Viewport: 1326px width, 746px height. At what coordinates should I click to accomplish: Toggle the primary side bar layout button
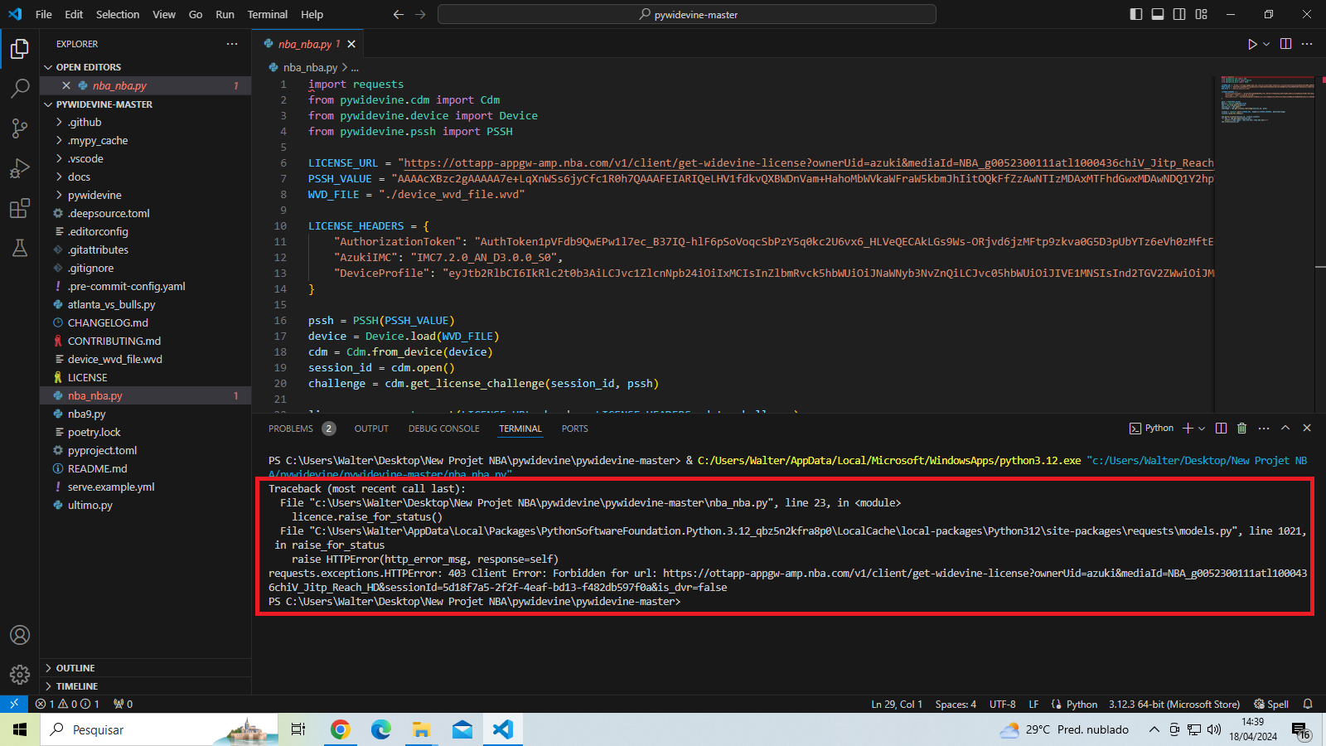[x=1136, y=14]
